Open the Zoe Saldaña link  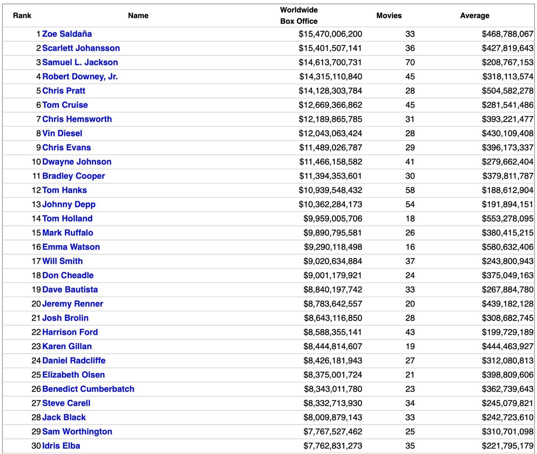point(67,34)
